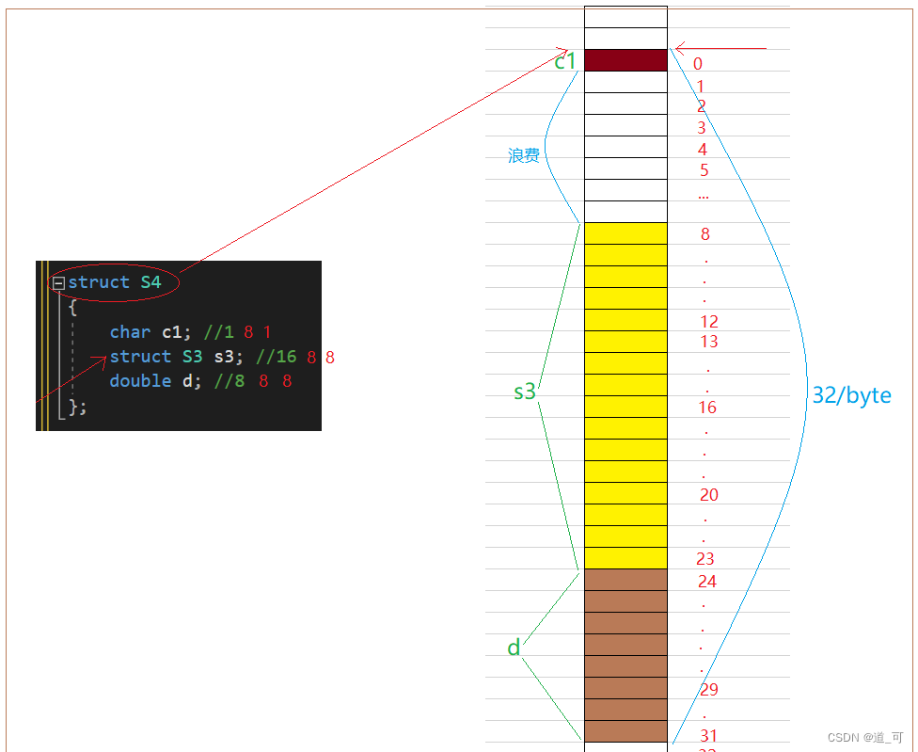Click the brown memory cell at offset 24

click(x=625, y=580)
